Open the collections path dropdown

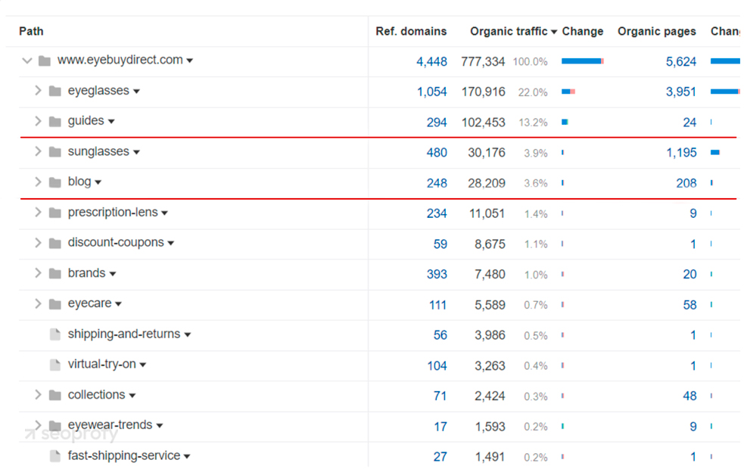(132, 396)
